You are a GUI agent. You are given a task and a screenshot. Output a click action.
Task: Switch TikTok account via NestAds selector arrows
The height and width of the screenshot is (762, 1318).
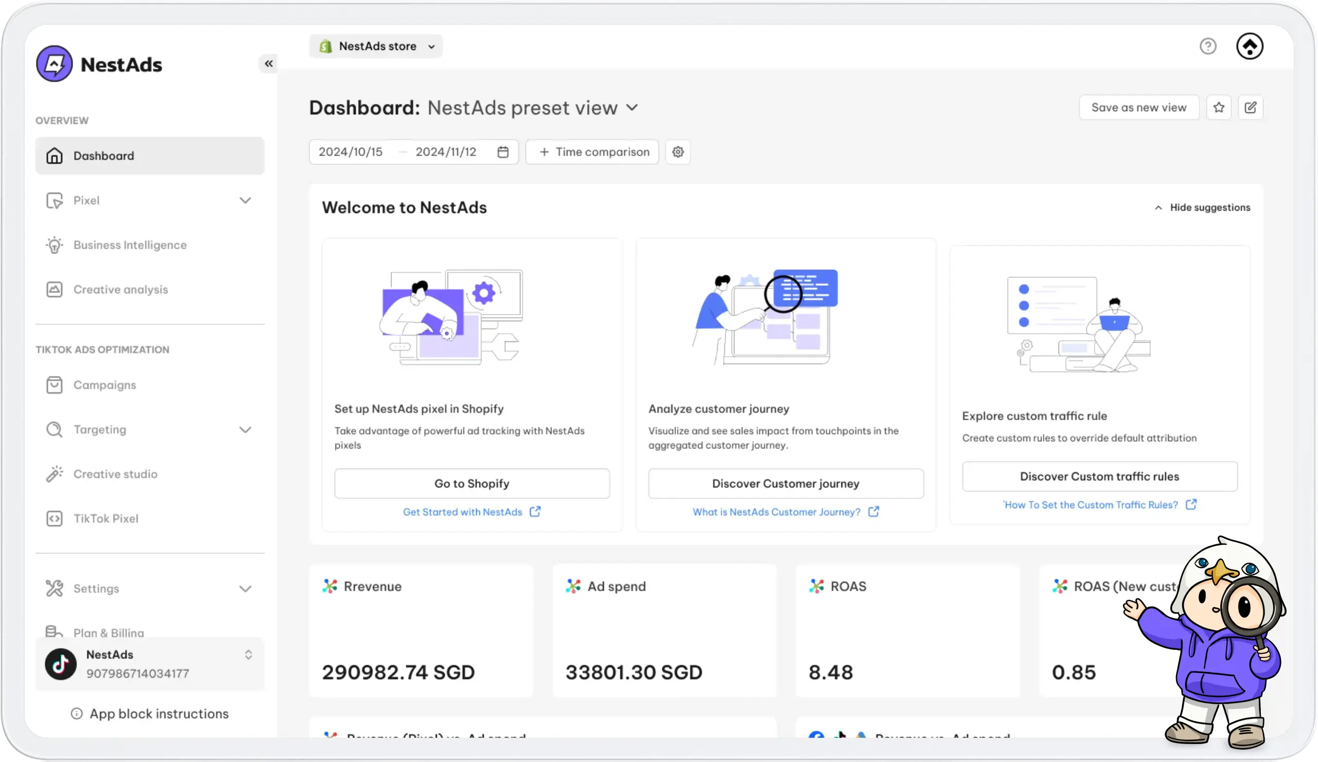(x=249, y=655)
